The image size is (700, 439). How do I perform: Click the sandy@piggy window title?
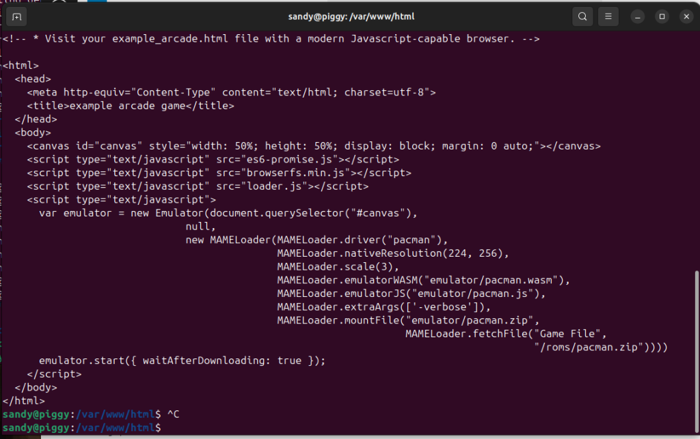351,17
